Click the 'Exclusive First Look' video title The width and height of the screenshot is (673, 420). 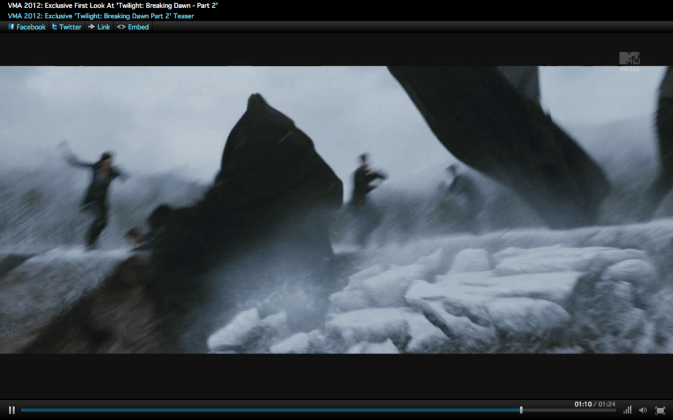pos(112,5)
